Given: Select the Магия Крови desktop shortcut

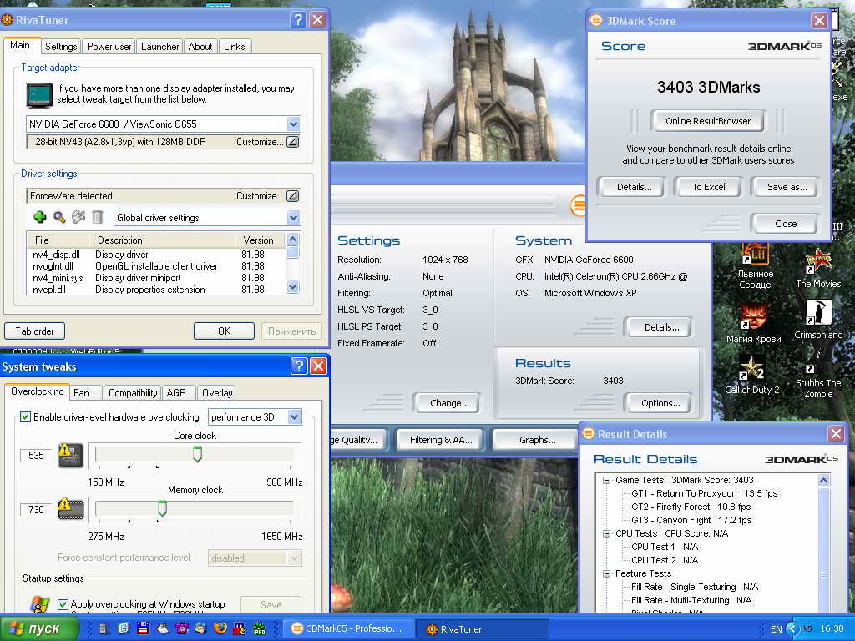Looking at the screenshot, I should [x=754, y=323].
